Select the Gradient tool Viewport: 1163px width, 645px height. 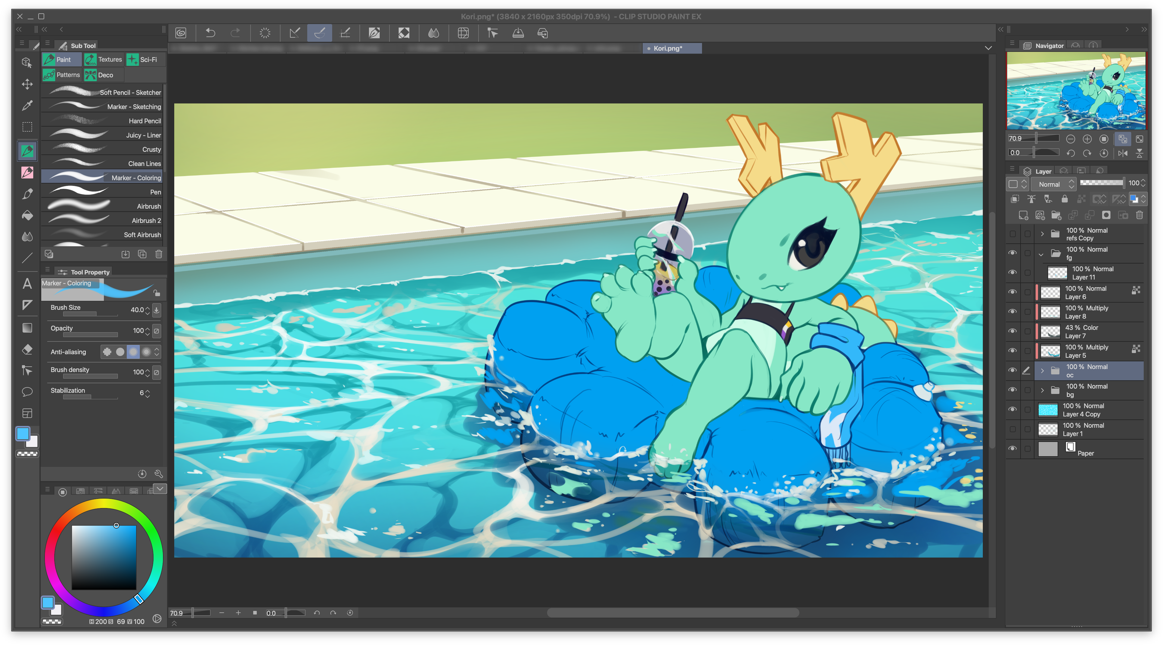[27, 328]
